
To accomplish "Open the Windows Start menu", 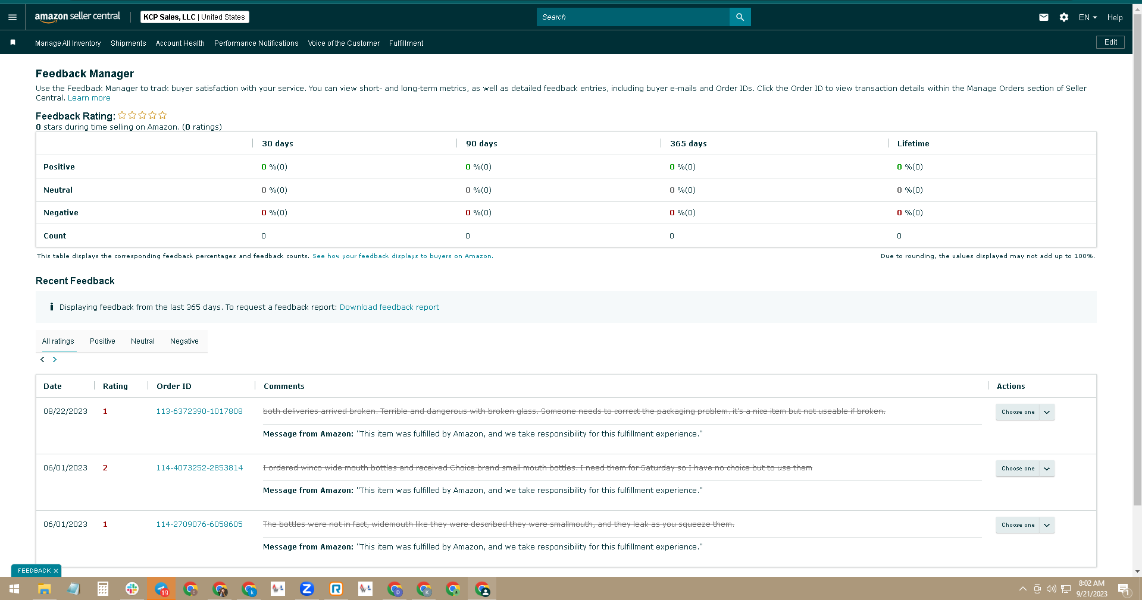I will (14, 589).
